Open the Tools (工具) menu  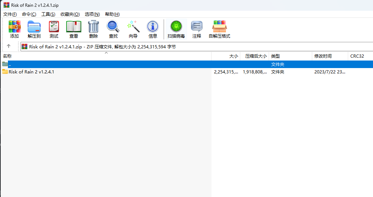(48, 14)
